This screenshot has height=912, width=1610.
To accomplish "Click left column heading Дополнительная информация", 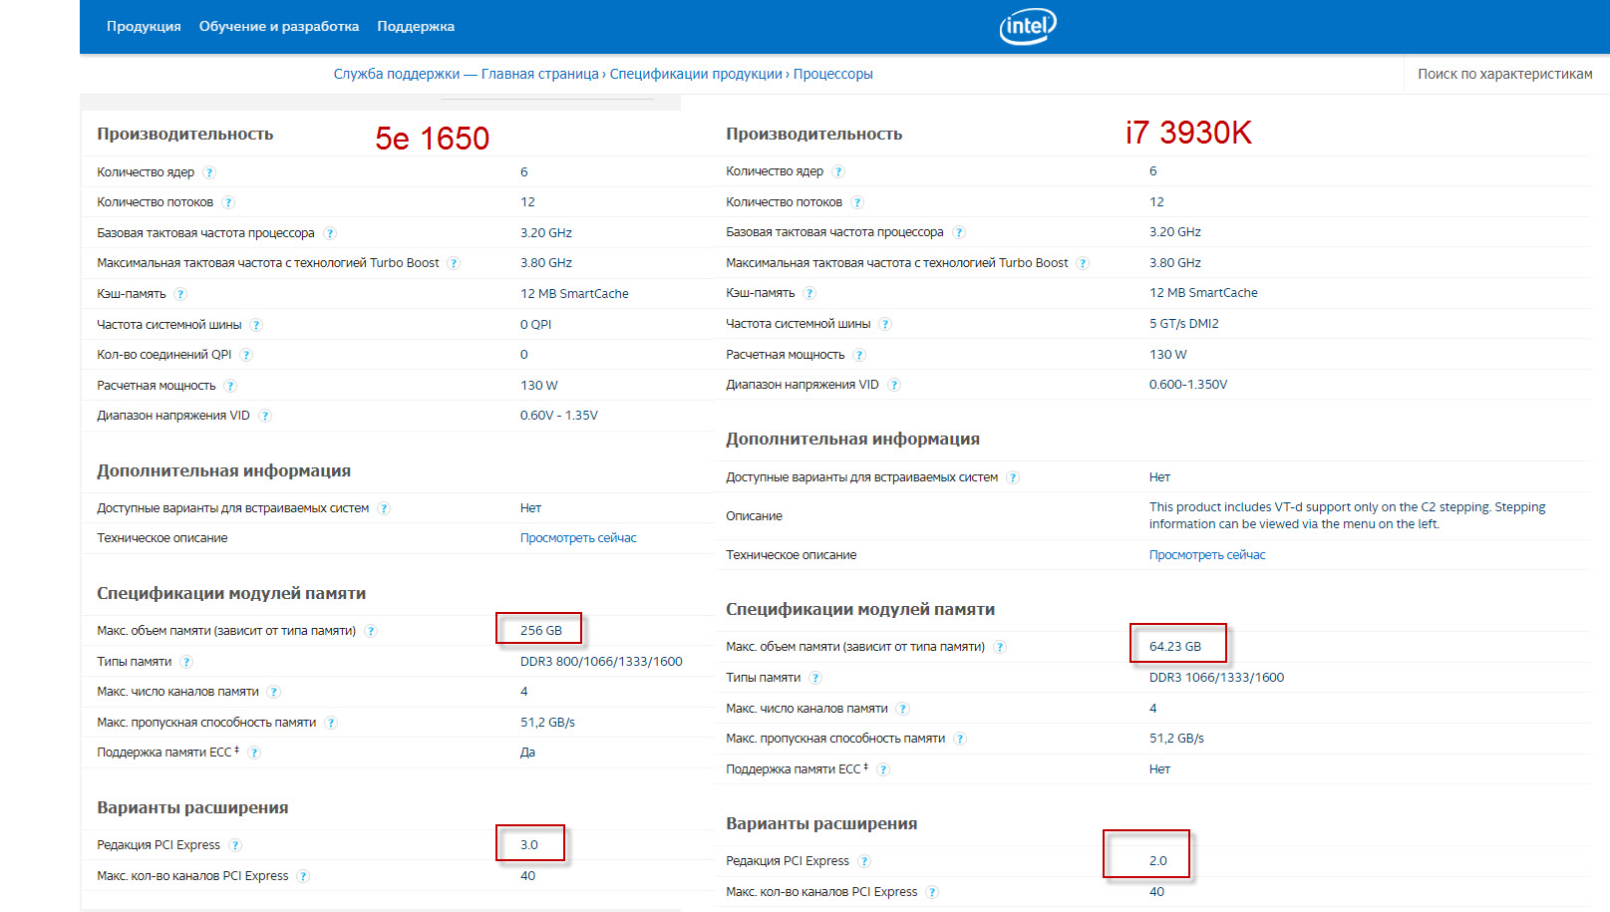I will (223, 470).
